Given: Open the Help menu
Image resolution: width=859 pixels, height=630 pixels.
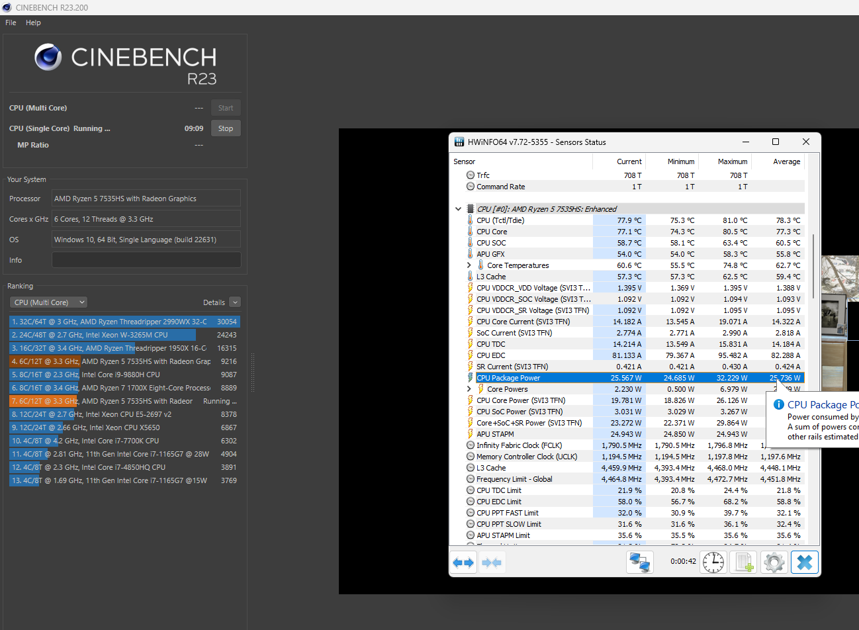Looking at the screenshot, I should [x=33, y=22].
